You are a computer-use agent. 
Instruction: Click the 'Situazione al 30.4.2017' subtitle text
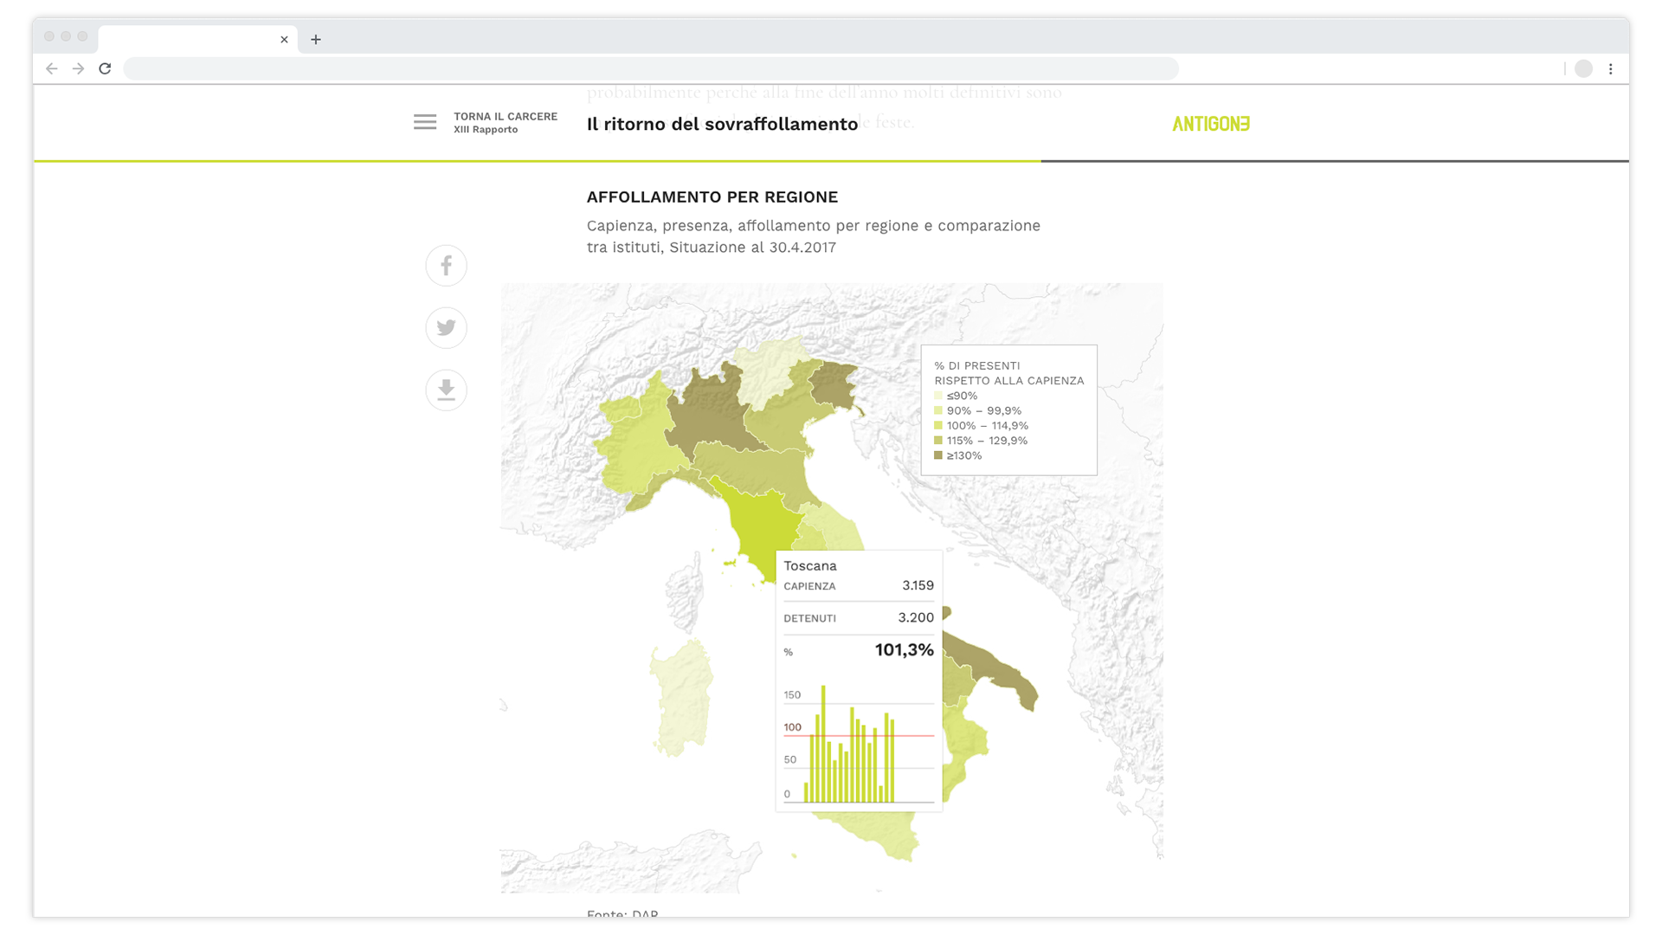tap(752, 248)
